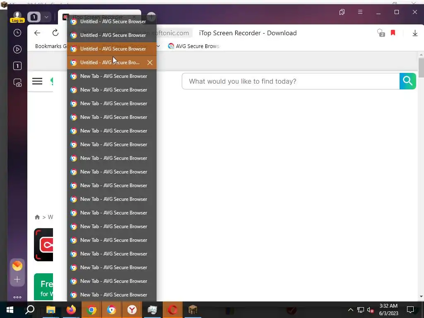This screenshot has height=318, width=424.
Task: Open Softonic site hamburger menu
Action: pos(37,81)
